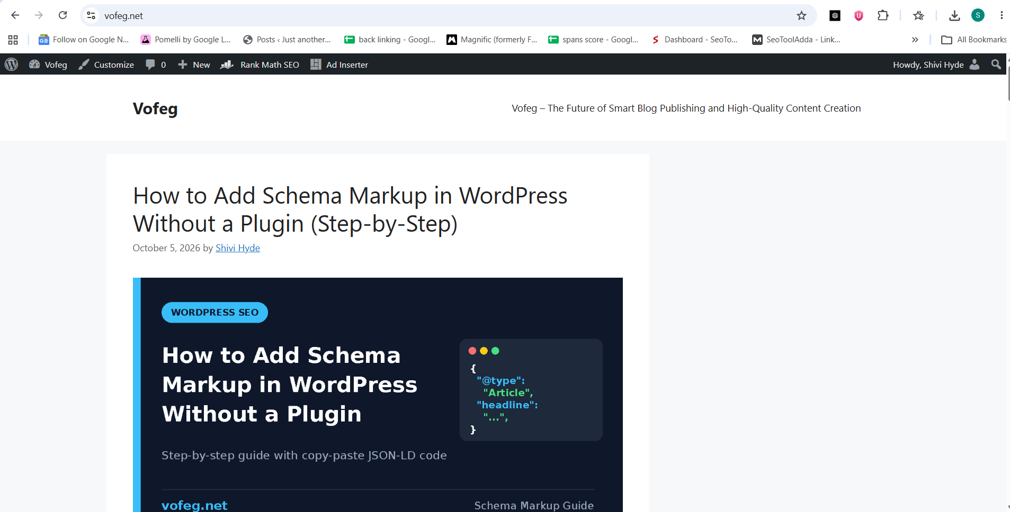Open the back linking Google Sheets bookmark
The image size is (1010, 512).
[x=390, y=40]
